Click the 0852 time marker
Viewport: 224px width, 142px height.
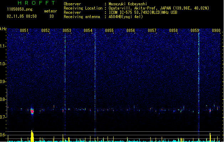tap(46, 30)
